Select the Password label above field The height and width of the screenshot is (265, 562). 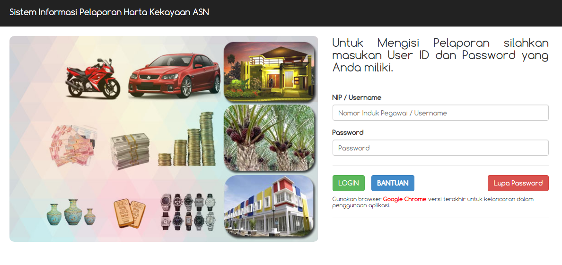coord(348,132)
